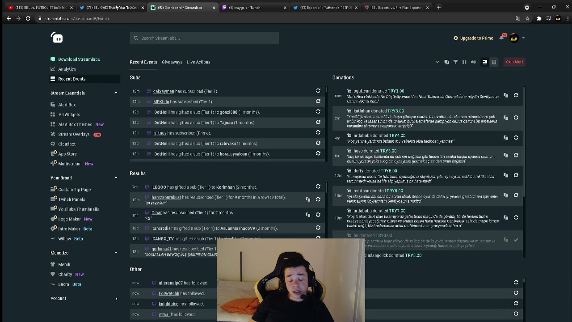Replay kutluhan donation alert
Screen dimensions: 572x322
pyautogui.click(x=516, y=118)
